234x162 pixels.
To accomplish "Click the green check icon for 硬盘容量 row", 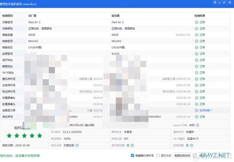I will click(196, 35).
